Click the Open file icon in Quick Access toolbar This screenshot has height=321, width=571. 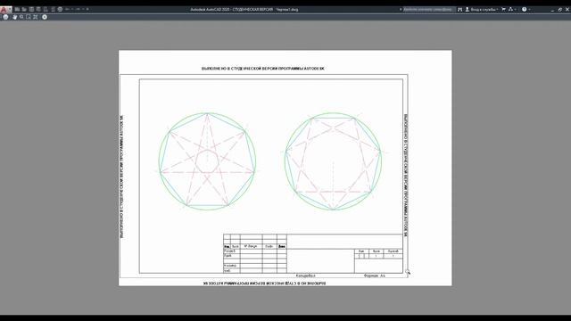[24, 9]
